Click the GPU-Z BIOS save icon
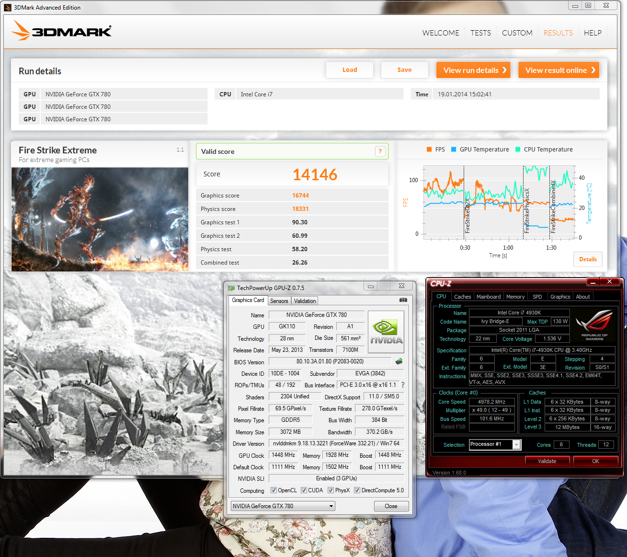Screen dimensions: 627x557 (x=399, y=361)
